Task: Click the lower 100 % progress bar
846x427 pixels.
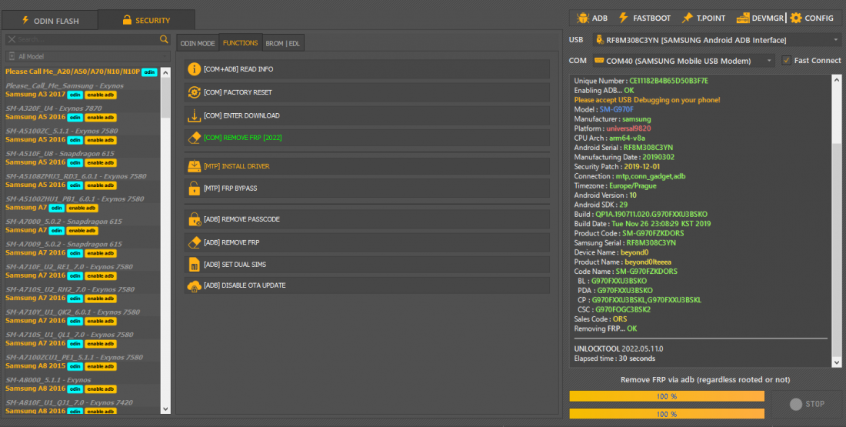Action: point(667,414)
